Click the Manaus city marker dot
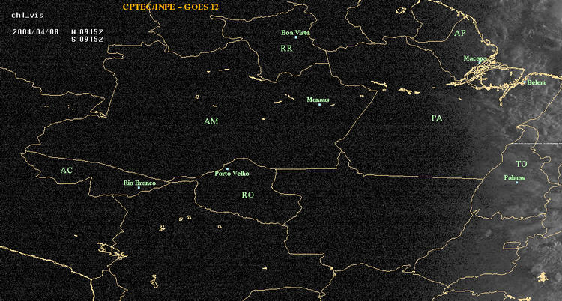Viewport: 562px width, 301px height. pos(319,104)
